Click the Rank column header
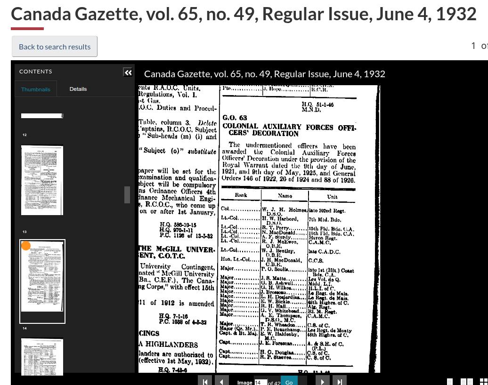 [x=241, y=195]
